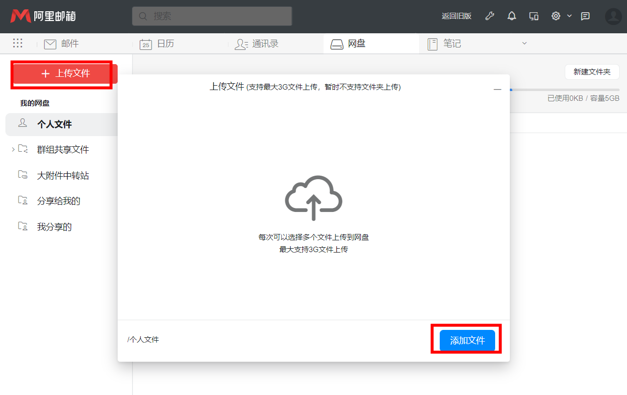Select 个人文件 in sidebar
Image resolution: width=627 pixels, height=395 pixels.
click(61, 124)
